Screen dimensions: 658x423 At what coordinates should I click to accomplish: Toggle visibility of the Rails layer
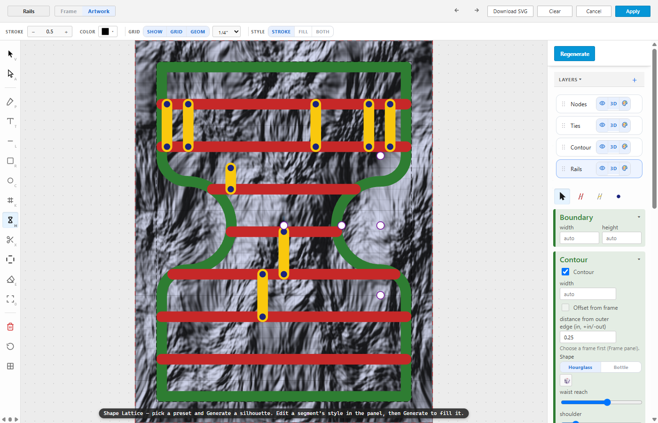[602, 168]
